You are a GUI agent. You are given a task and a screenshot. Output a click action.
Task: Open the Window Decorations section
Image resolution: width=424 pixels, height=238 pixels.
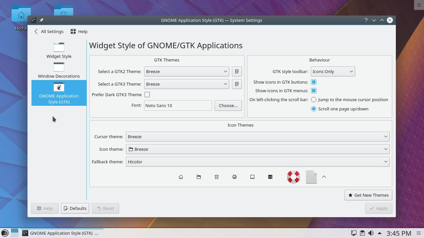click(x=59, y=70)
